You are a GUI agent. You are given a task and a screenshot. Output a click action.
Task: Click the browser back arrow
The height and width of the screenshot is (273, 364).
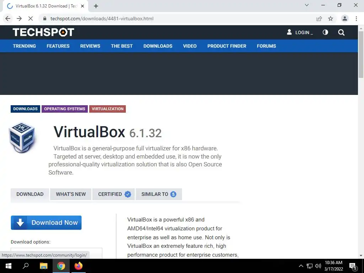pyautogui.click(x=8, y=18)
